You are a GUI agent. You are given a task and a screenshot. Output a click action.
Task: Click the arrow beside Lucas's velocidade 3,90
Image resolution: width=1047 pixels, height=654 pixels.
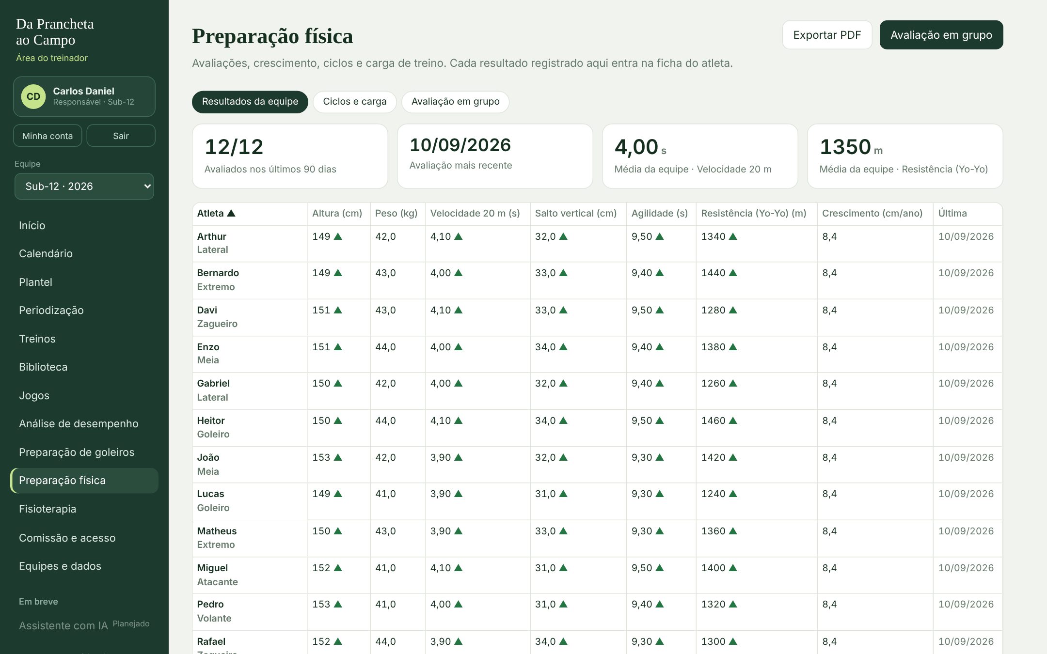tap(459, 494)
